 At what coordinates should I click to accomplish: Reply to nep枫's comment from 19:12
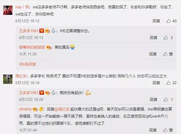[156, 21]
